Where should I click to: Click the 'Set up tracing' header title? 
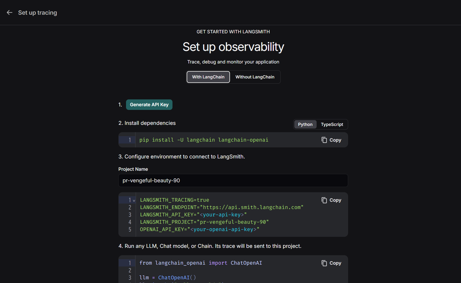click(x=38, y=13)
